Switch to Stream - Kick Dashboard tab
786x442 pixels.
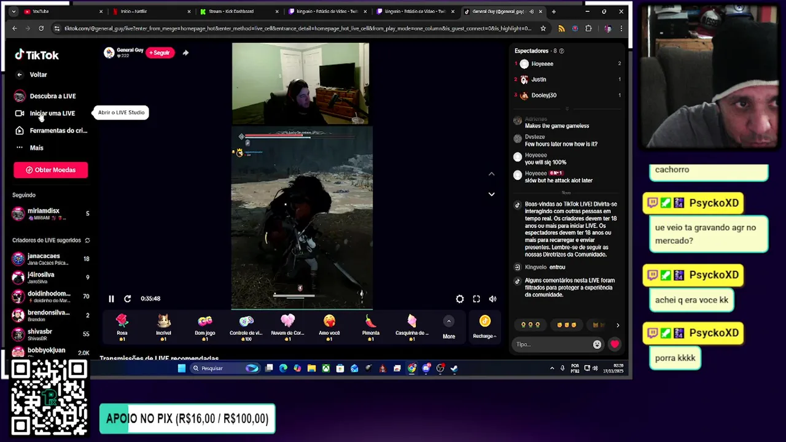[x=239, y=11]
